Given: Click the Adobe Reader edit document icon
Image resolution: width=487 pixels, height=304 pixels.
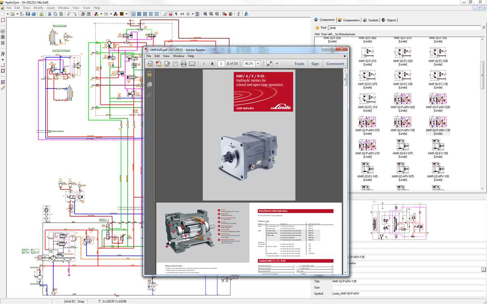Looking at the screenshot, I should click(x=167, y=64).
